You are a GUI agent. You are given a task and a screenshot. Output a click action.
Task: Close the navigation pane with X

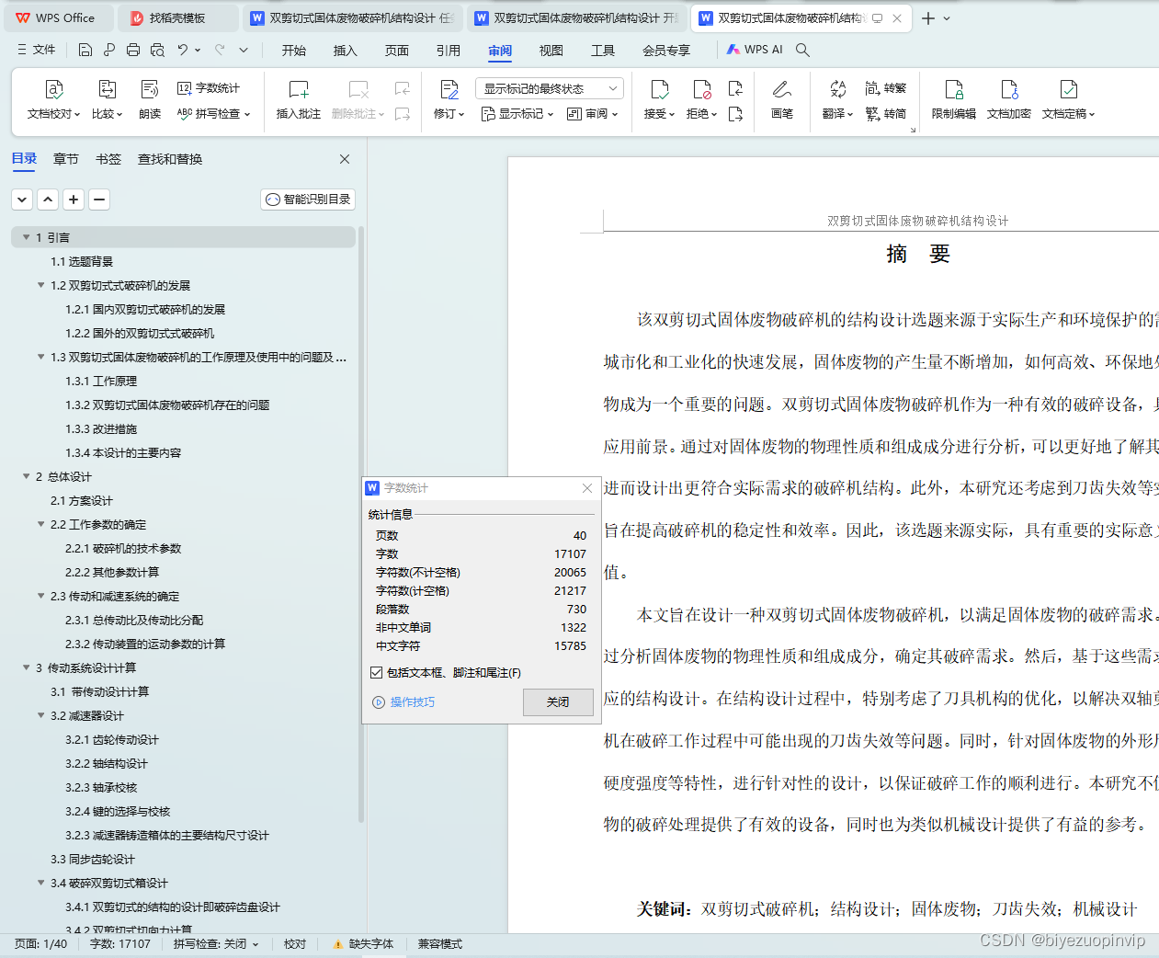345,159
